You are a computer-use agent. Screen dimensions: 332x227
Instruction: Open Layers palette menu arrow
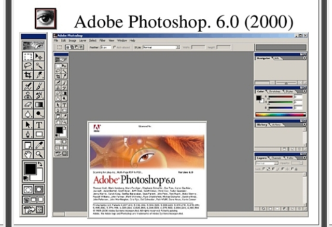305,158
